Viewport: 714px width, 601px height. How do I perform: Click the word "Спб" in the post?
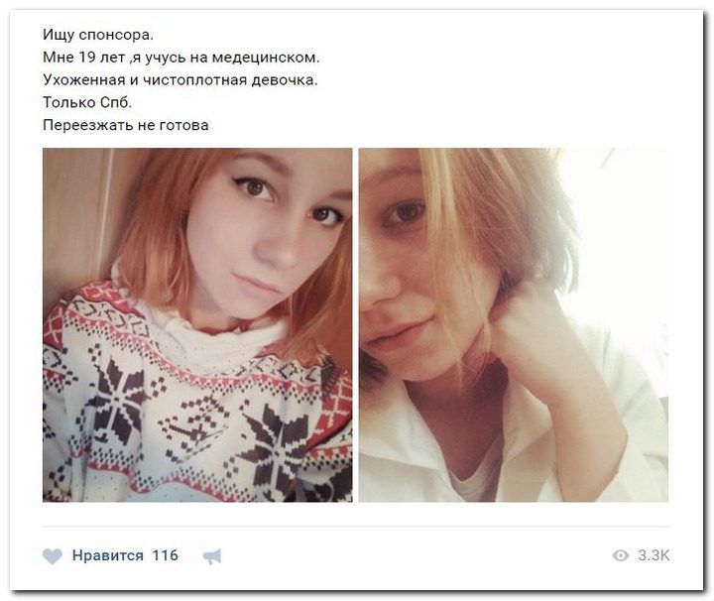[x=114, y=102]
